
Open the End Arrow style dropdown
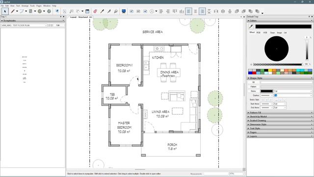266,108
